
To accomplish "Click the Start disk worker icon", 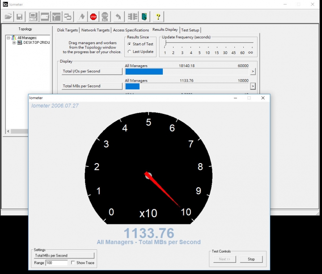I will pyautogui.click(x=45, y=17).
